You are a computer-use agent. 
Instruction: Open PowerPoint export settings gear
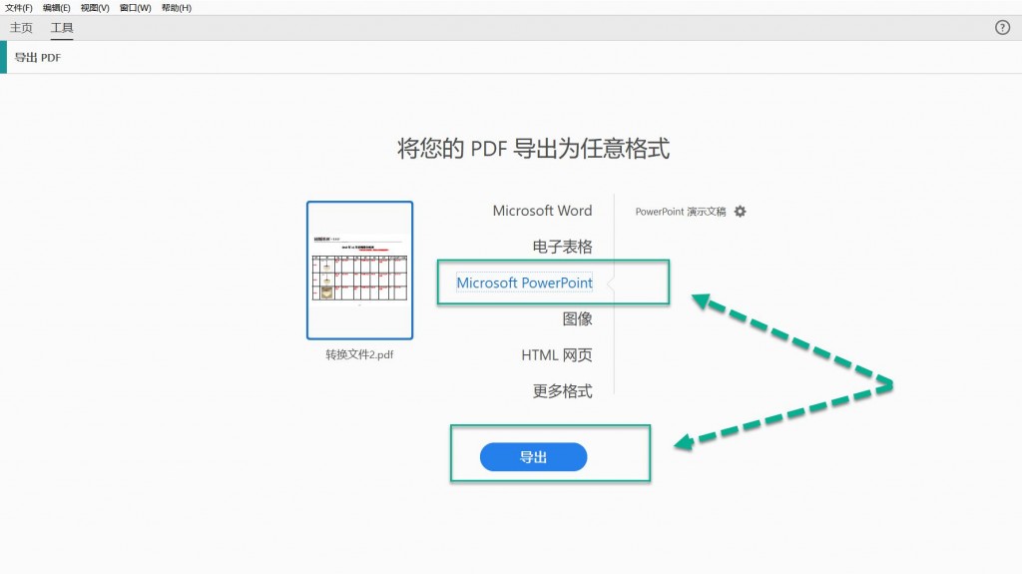(x=740, y=212)
